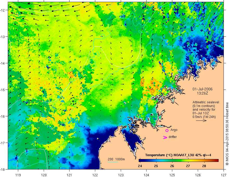Image resolution: width=229 pixels, height=177 pixels.
Task: Click the temperature color bar legend
Action: (179, 160)
